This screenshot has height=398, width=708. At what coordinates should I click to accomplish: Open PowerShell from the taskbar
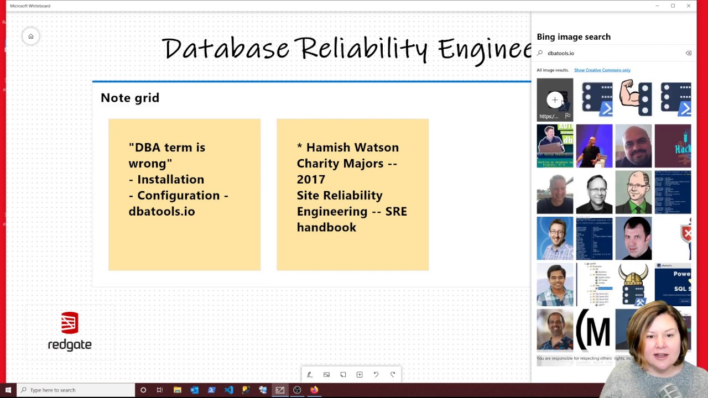tap(211, 390)
